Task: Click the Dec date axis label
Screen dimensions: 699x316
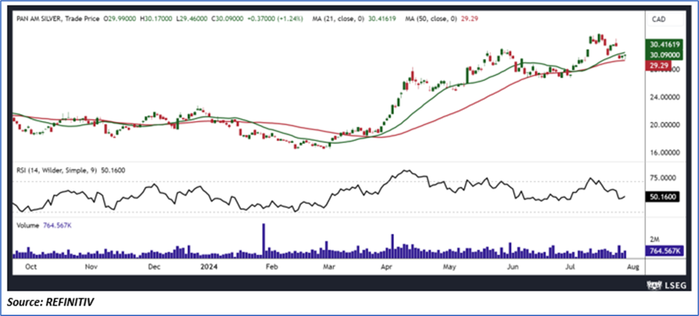Action: pyautogui.click(x=154, y=267)
